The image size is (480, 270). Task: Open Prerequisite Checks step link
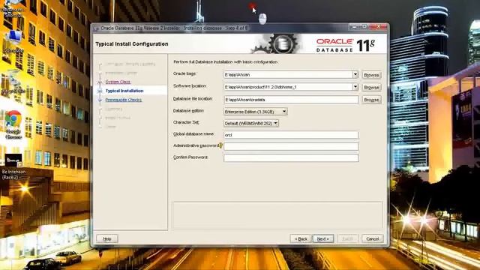pyautogui.click(x=123, y=100)
